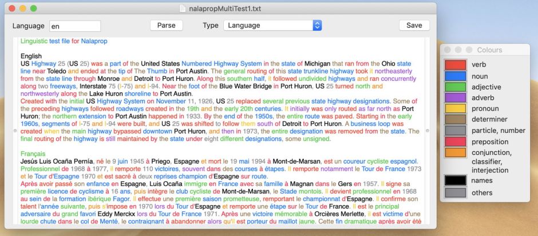
Task: Click the Save button
Action: tap(414, 26)
